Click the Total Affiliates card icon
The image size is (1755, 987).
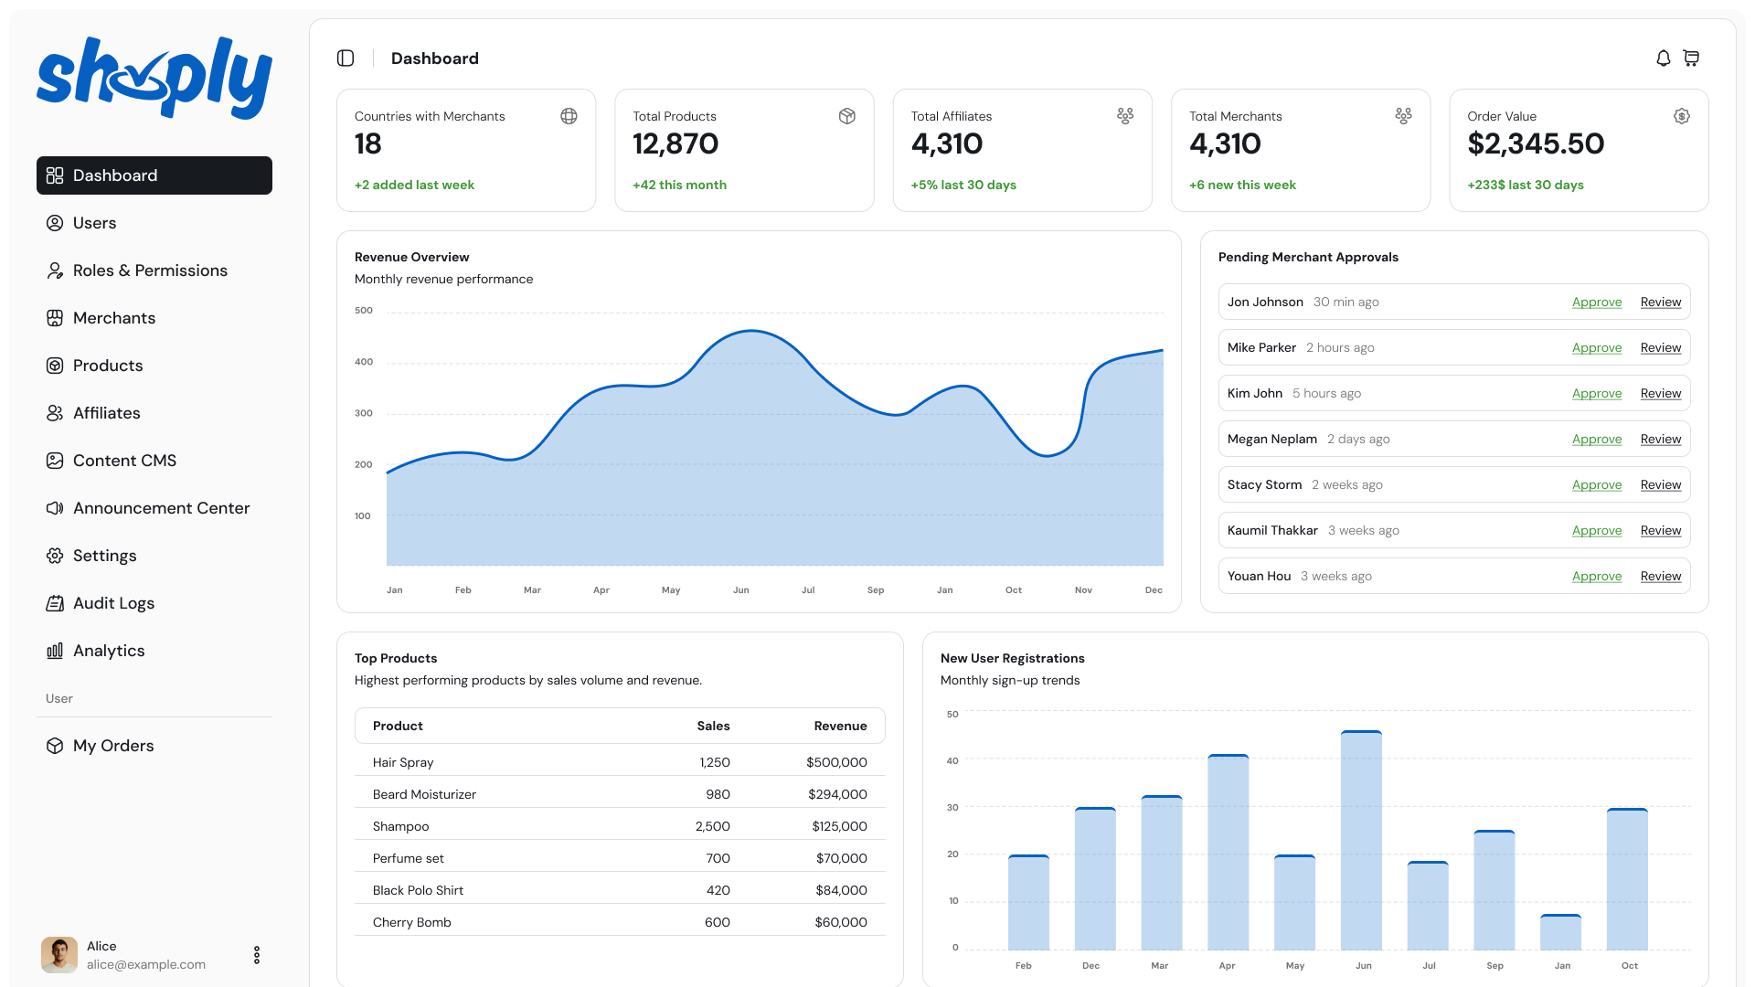point(1125,116)
